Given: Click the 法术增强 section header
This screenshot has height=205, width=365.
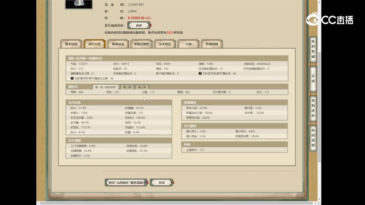Looking at the screenshot, I should pyautogui.click(x=119, y=141).
